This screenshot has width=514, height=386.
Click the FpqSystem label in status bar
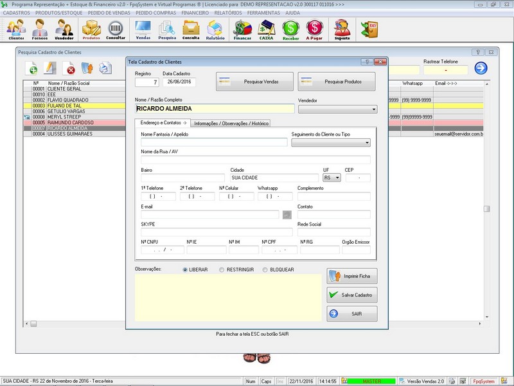(484, 381)
